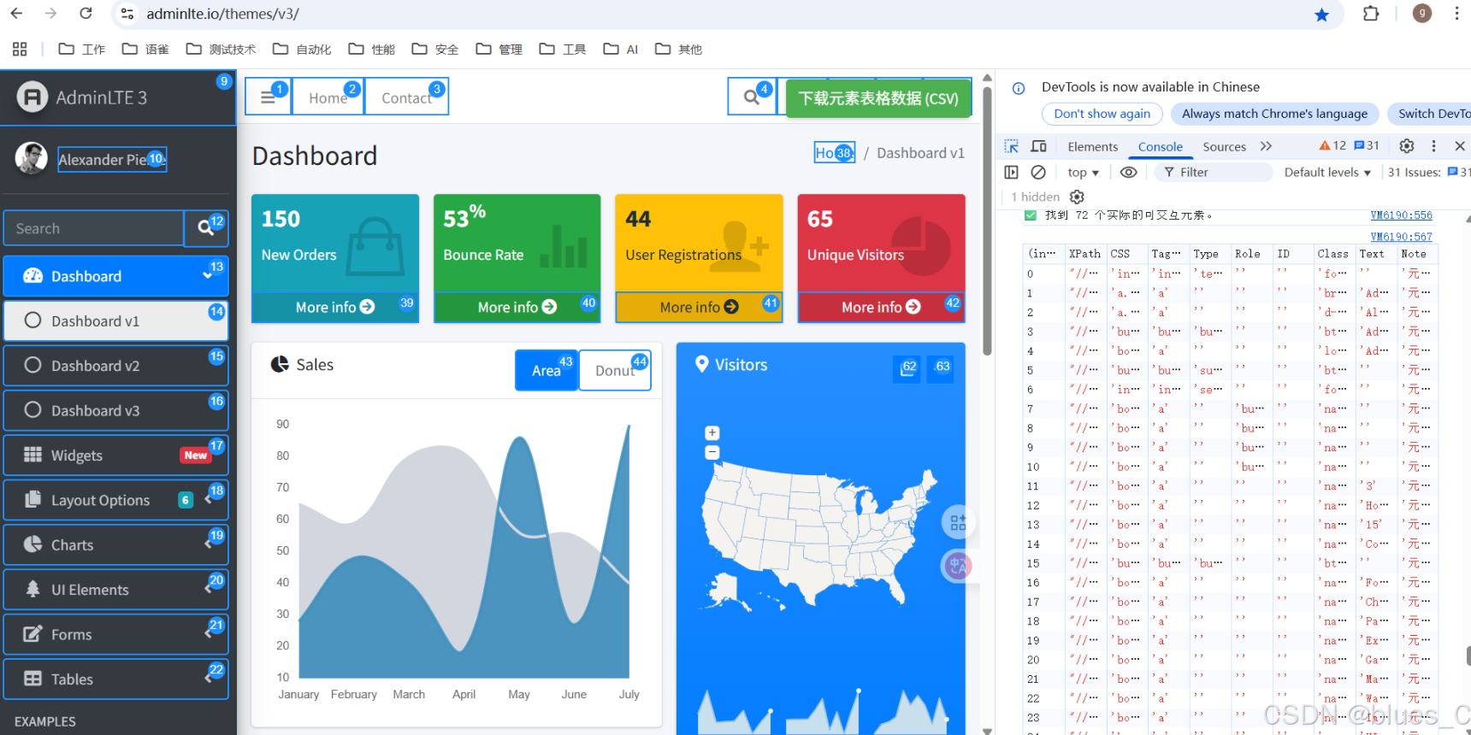This screenshot has height=735, width=1471.
Task: Click the floating AI grid bubble icon
Action: pos(958,522)
